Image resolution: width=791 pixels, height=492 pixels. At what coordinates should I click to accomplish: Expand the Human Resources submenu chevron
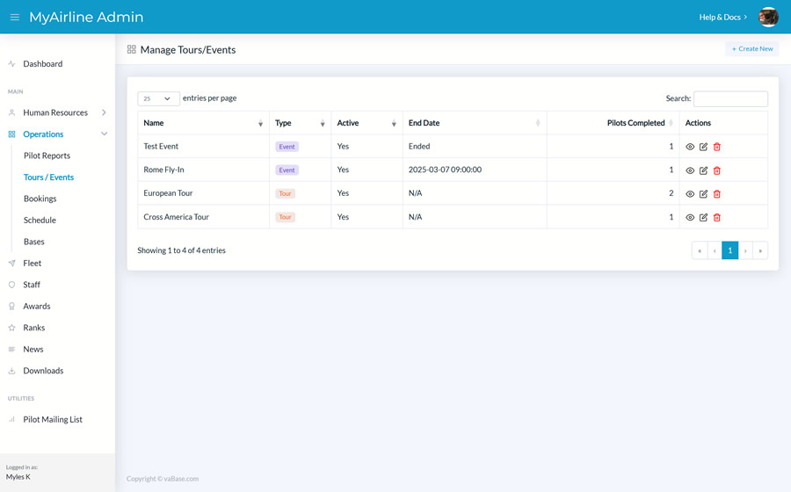click(104, 112)
